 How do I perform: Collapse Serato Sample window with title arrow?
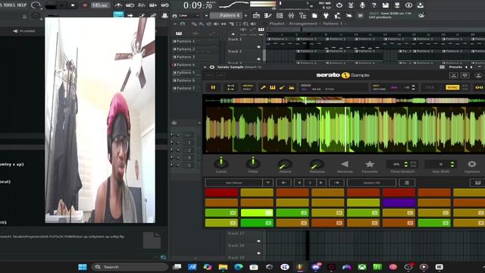point(205,67)
